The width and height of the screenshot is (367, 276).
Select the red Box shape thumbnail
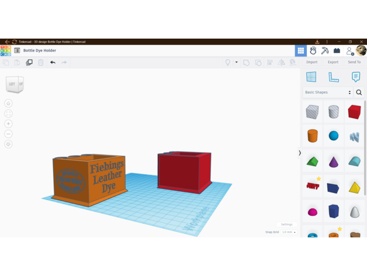coord(354,111)
